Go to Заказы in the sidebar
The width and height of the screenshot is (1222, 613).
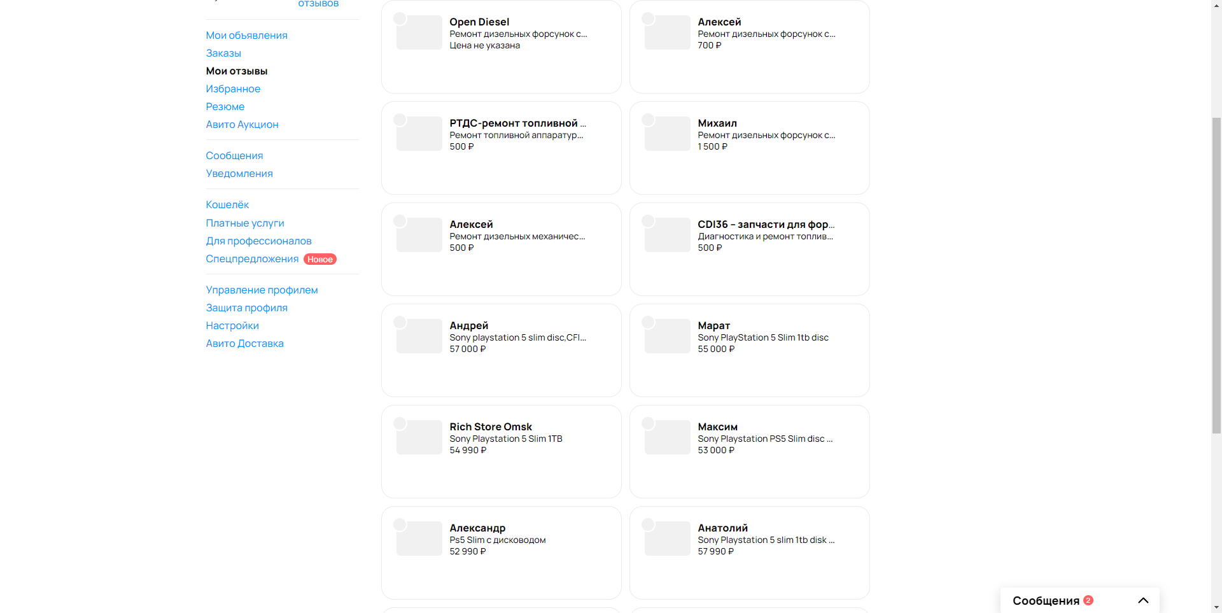coord(223,53)
